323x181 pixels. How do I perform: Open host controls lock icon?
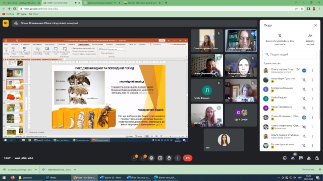coord(317,158)
